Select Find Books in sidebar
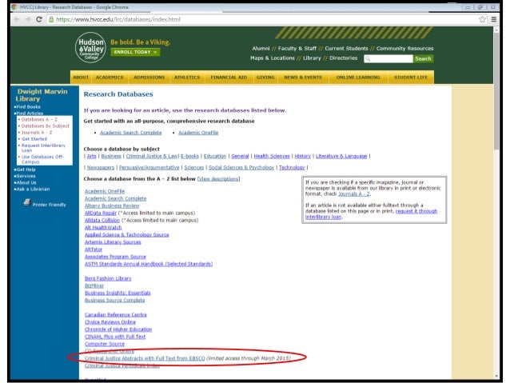This screenshot has width=510, height=383. pyautogui.click(x=27, y=106)
